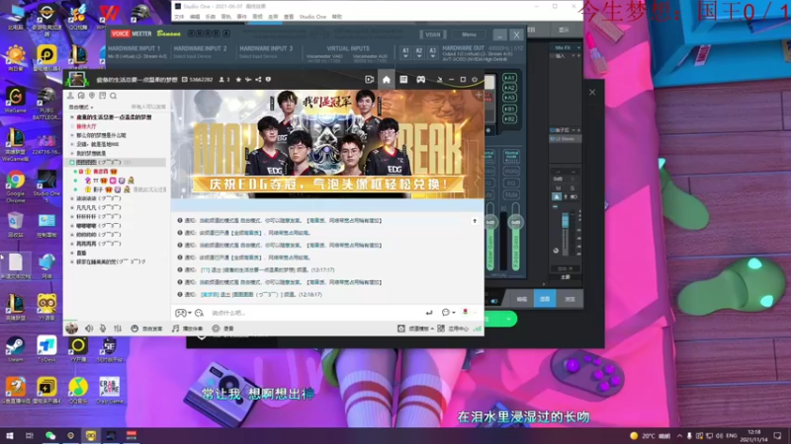Click the YY chat message input field
This screenshot has width=791, height=444.
pyautogui.click(x=315, y=313)
